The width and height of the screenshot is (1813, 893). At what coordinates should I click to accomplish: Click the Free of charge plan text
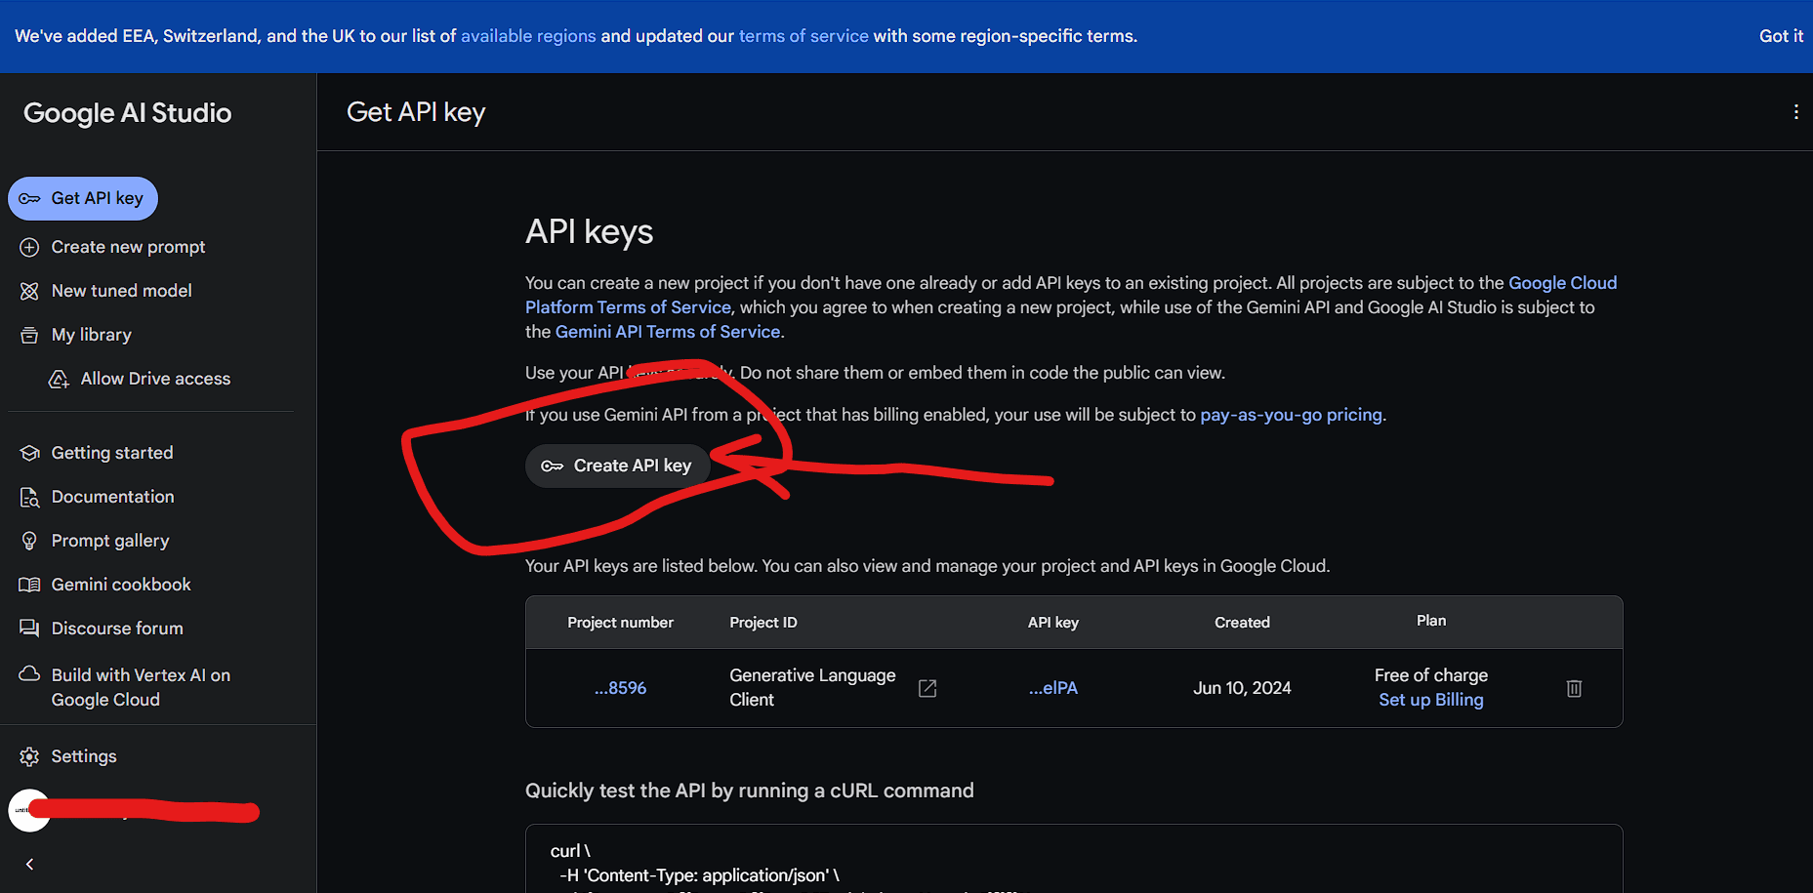click(x=1431, y=675)
